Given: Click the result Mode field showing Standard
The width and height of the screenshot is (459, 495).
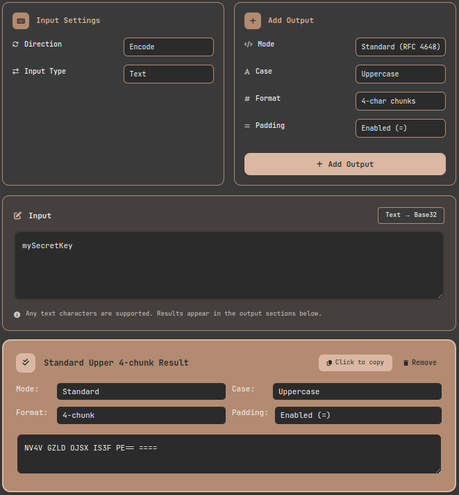Looking at the screenshot, I should [141, 391].
